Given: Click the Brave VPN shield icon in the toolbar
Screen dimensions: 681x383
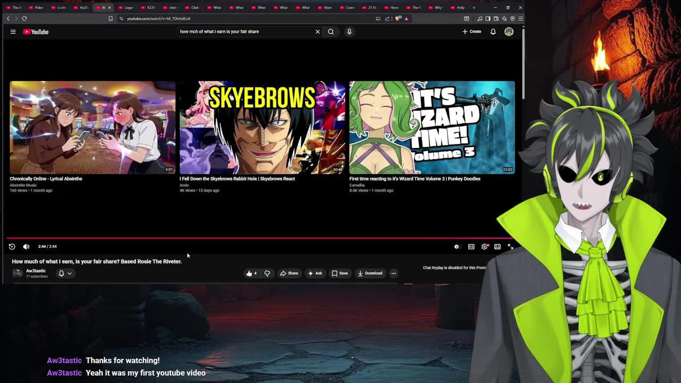Looking at the screenshot, I should pyautogui.click(x=512, y=19).
